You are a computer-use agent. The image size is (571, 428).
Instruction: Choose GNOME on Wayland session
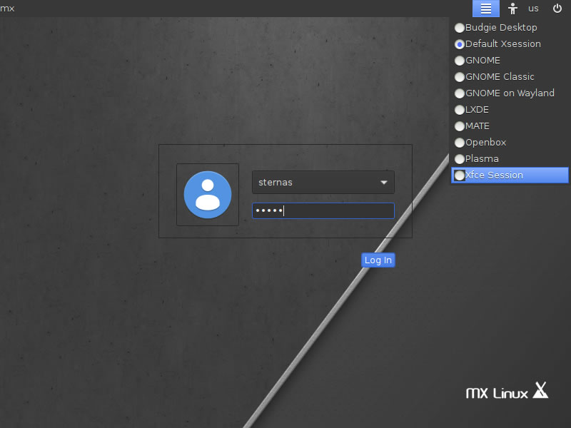pyautogui.click(x=510, y=93)
